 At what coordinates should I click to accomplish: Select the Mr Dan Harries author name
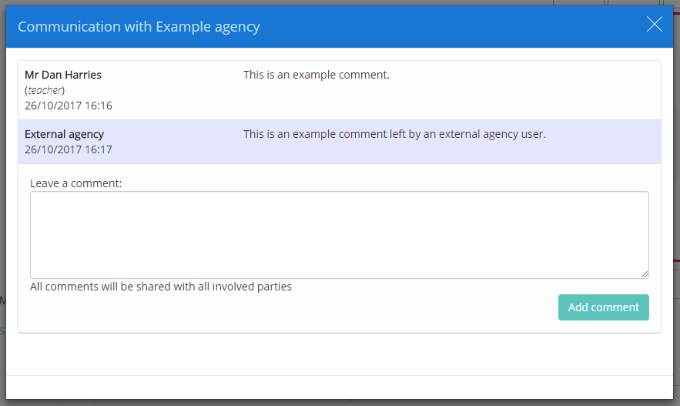tap(63, 75)
